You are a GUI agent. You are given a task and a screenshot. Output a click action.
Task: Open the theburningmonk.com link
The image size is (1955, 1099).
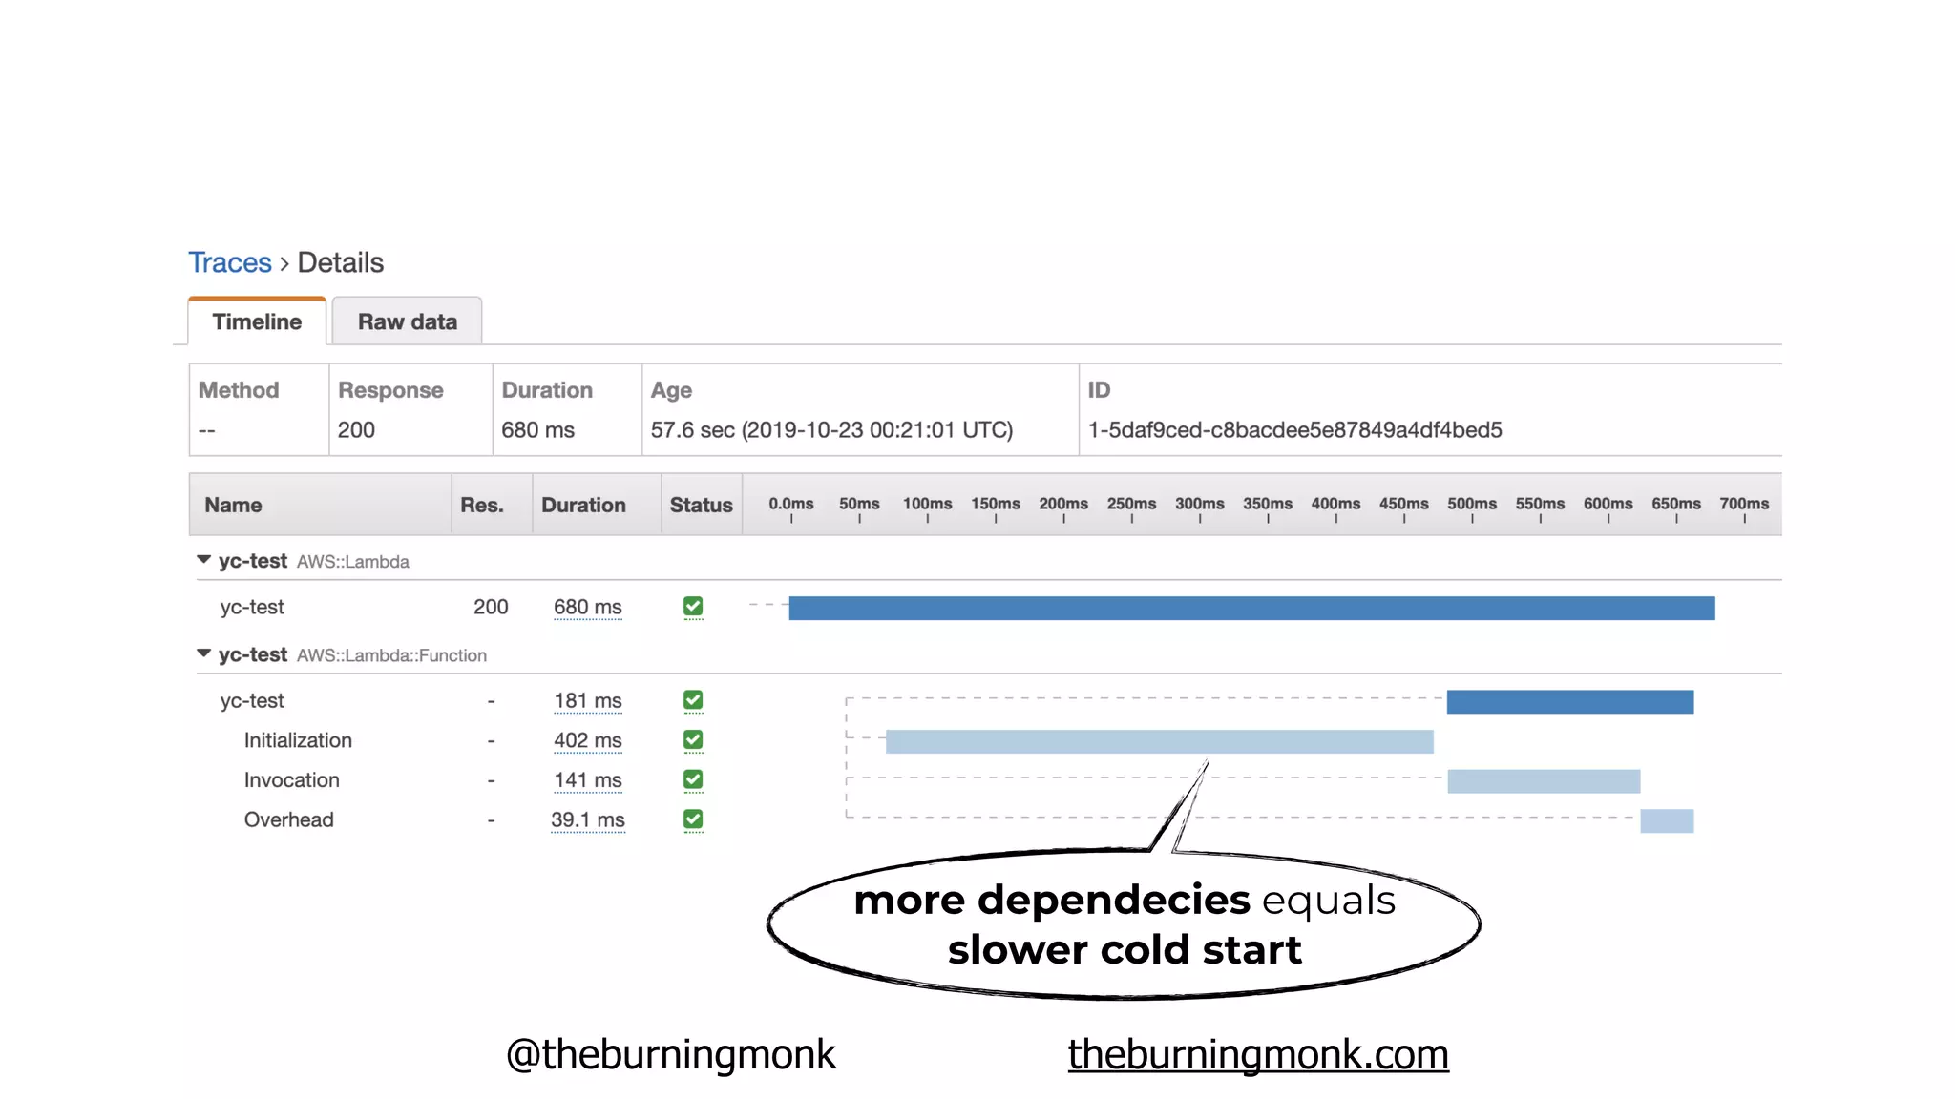[x=1257, y=1054]
